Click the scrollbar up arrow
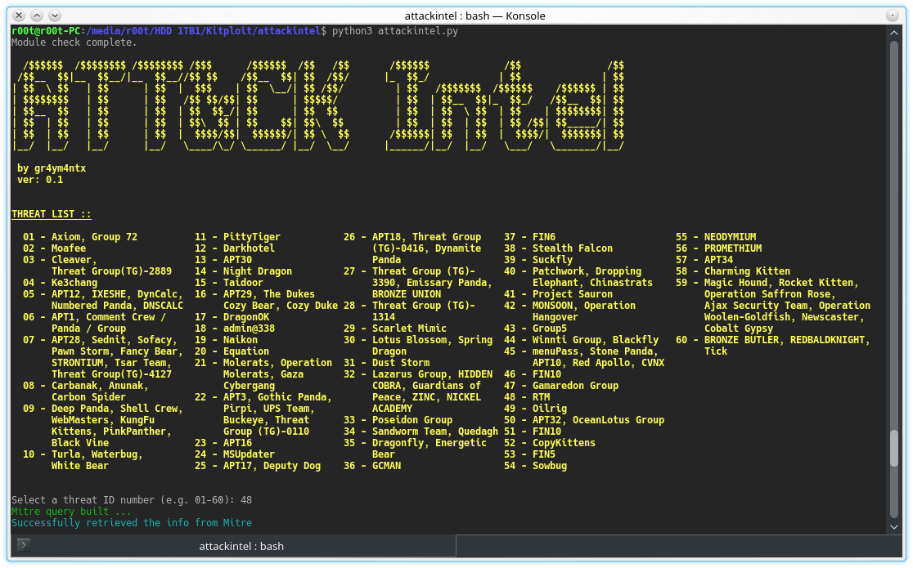 coord(895,31)
